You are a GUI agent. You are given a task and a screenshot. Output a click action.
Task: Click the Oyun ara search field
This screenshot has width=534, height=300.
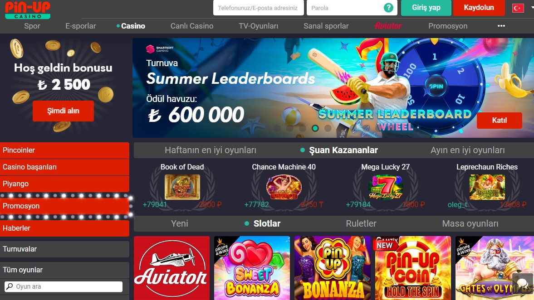[x=64, y=286]
